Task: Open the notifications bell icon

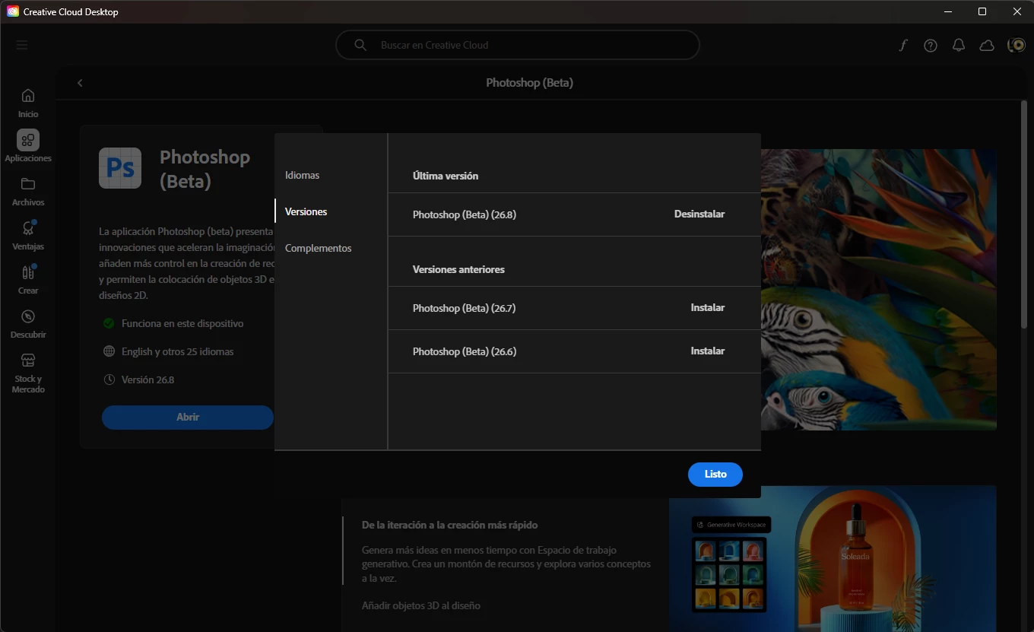Action: (959, 45)
